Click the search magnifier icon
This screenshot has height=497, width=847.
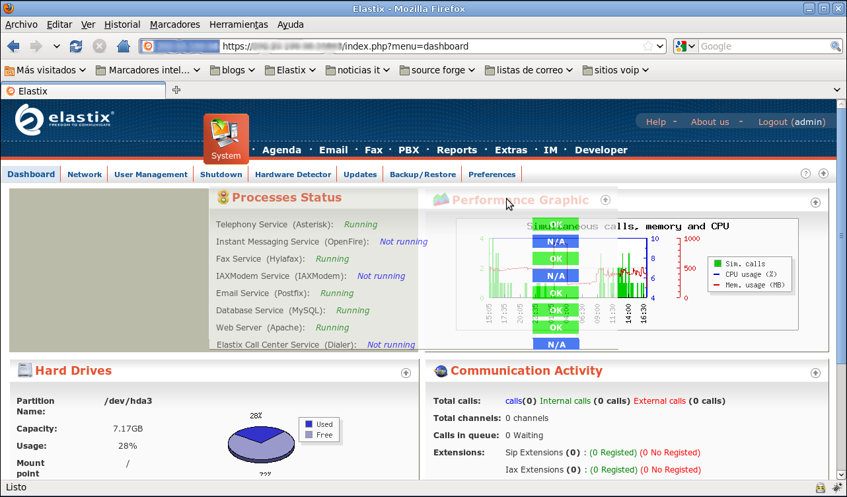(836, 46)
